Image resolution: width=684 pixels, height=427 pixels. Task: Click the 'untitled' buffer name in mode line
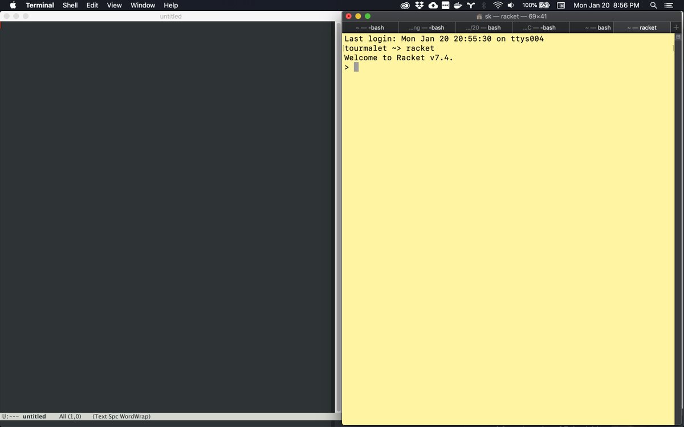tap(34, 417)
